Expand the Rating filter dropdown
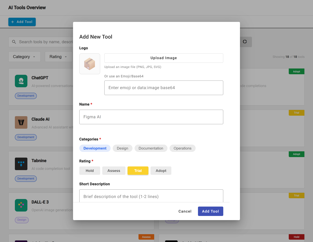Viewport: 313px width, 242px height. tap(58, 57)
